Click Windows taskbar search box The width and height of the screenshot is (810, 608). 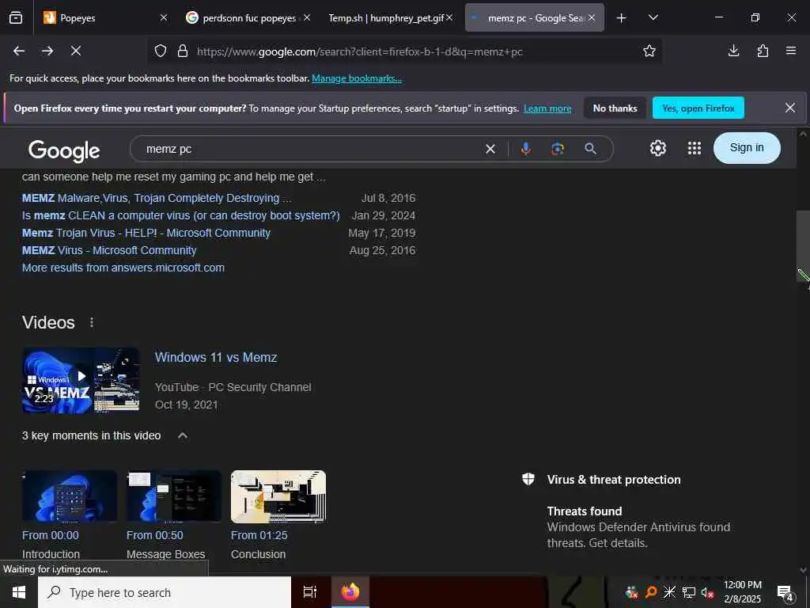coord(165,592)
